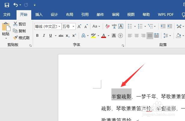Activate the 格式刷 format painter

21,38
